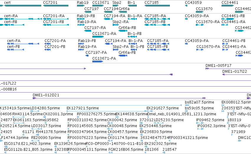Screen dimensions: 251x154
Task: Click EST EK292302.5prime label
Action: [160, 144]
